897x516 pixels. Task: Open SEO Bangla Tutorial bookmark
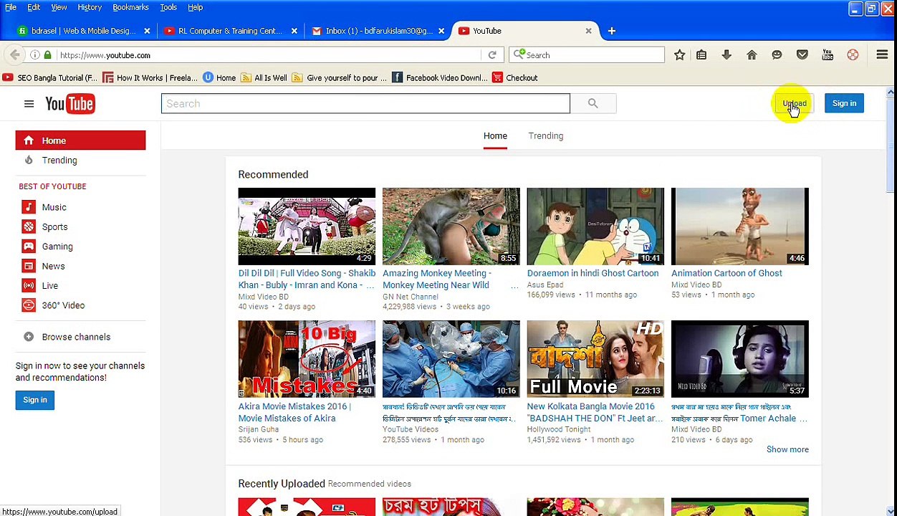tap(49, 77)
